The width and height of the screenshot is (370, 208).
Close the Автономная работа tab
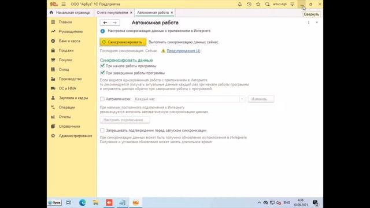coord(172,13)
